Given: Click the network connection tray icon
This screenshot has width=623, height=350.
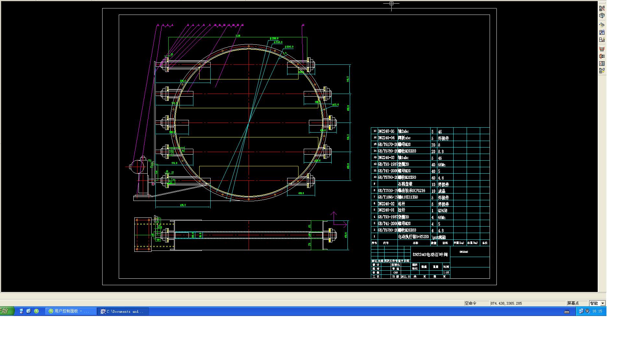Looking at the screenshot, I should (x=581, y=311).
